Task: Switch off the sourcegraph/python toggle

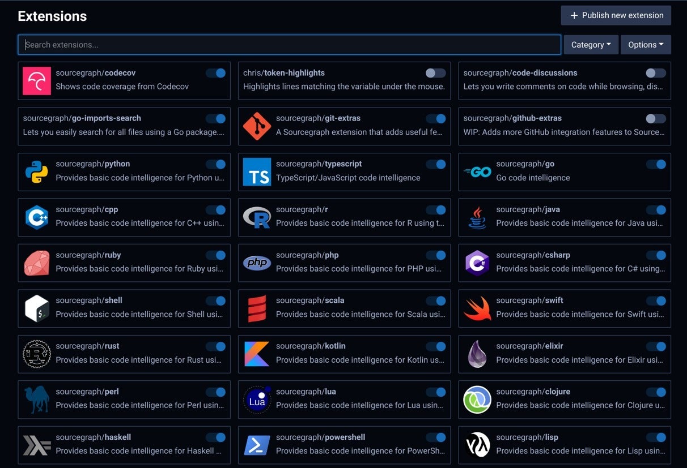Action: (x=215, y=164)
